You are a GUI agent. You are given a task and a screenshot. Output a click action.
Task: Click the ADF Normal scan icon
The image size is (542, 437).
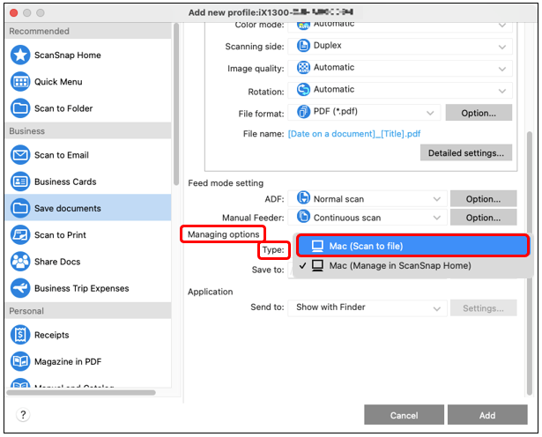click(x=303, y=198)
